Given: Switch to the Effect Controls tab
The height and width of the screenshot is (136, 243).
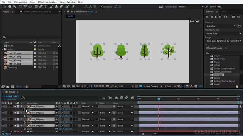Looking at the screenshot, I should [37, 12].
